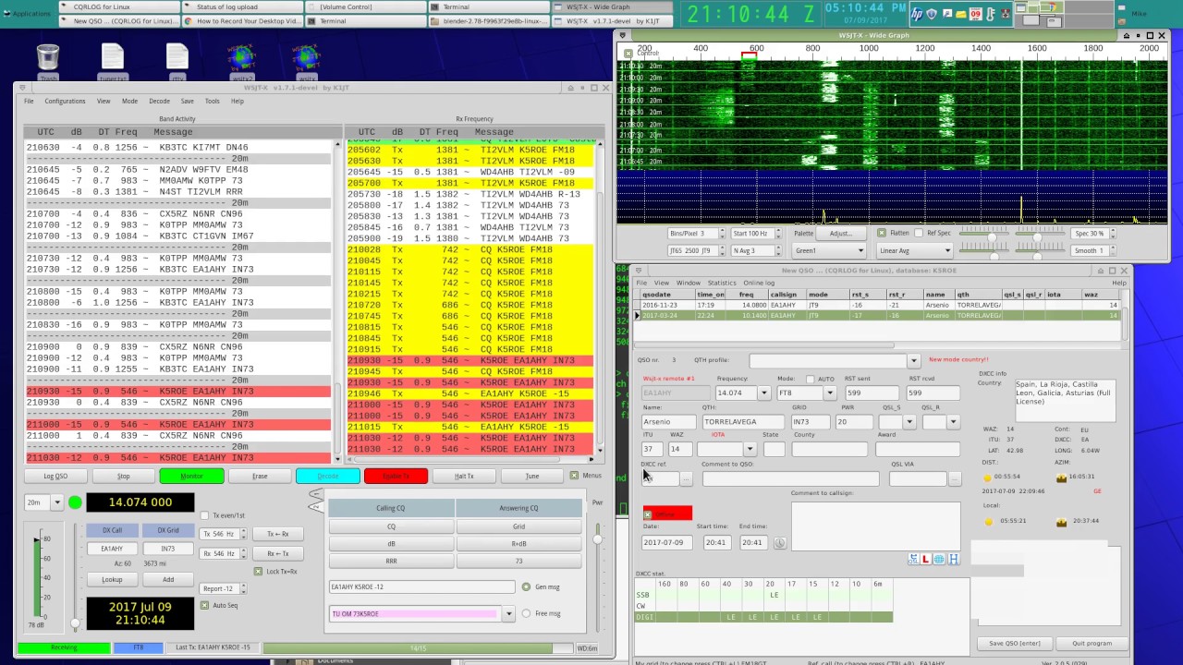Click the Log QSO button

coord(55,477)
